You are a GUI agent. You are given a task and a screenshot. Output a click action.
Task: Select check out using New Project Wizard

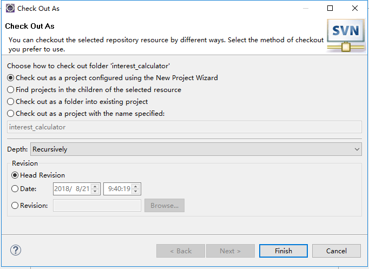click(11, 78)
